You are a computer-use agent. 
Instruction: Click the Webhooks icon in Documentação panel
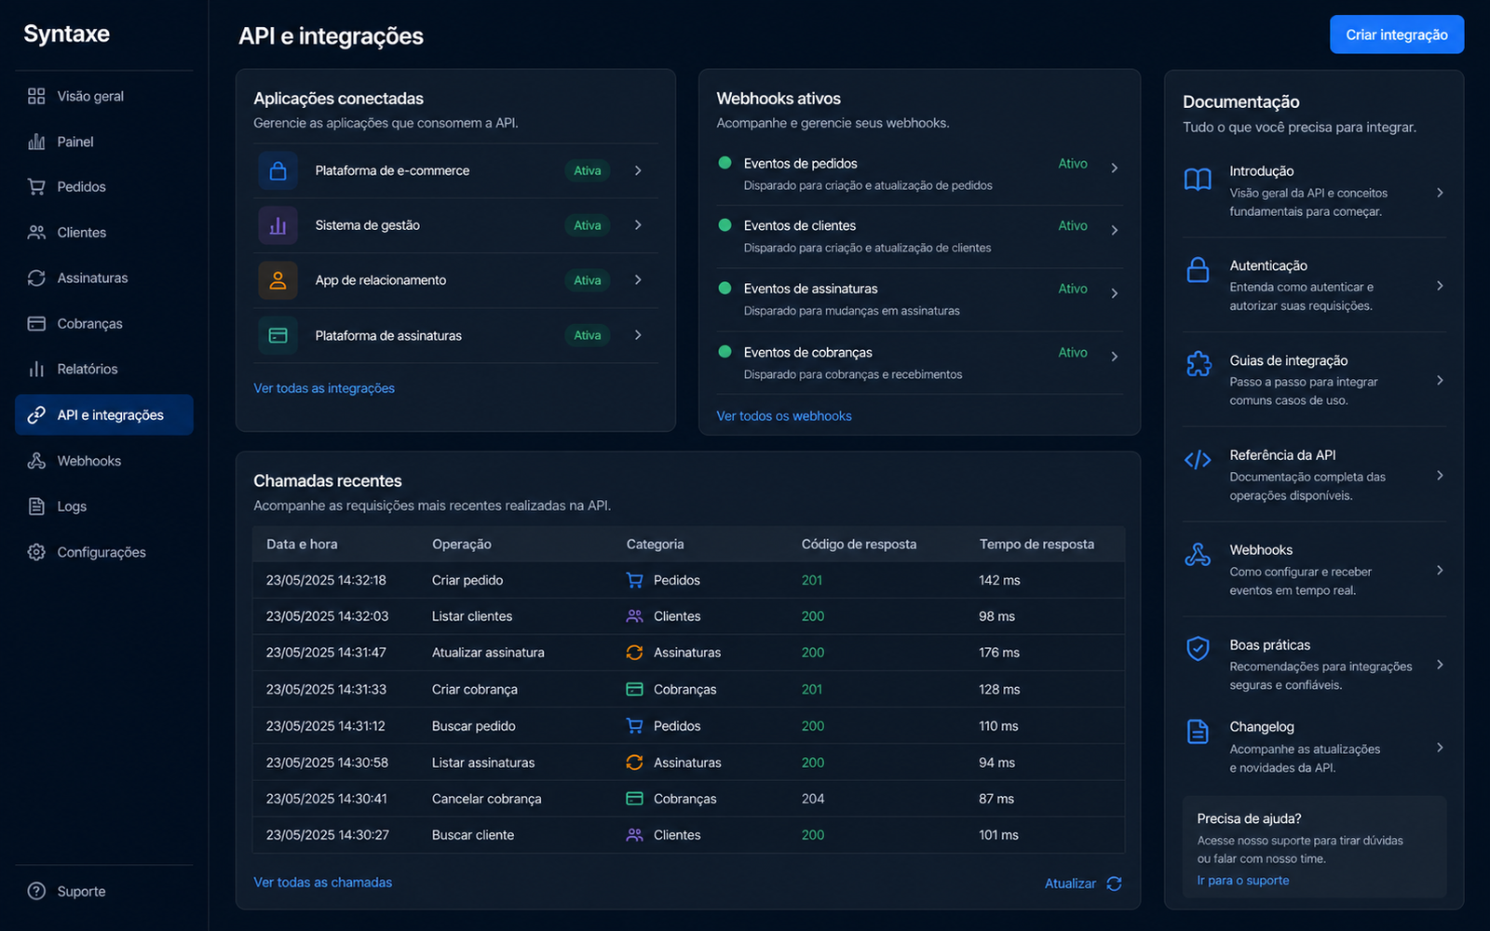[x=1198, y=554]
